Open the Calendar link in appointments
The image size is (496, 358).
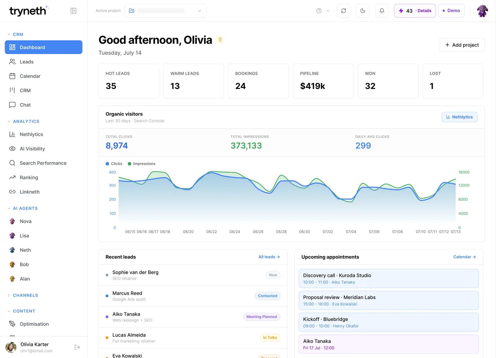click(x=464, y=257)
